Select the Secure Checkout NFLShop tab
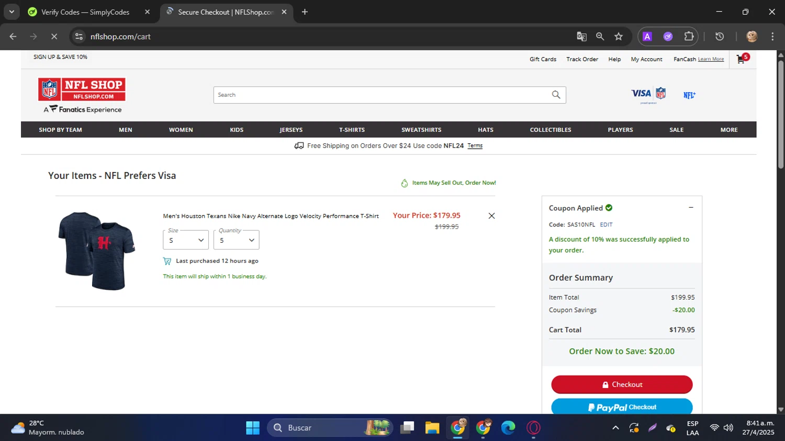Viewport: 785px width, 441px height. coord(226,12)
